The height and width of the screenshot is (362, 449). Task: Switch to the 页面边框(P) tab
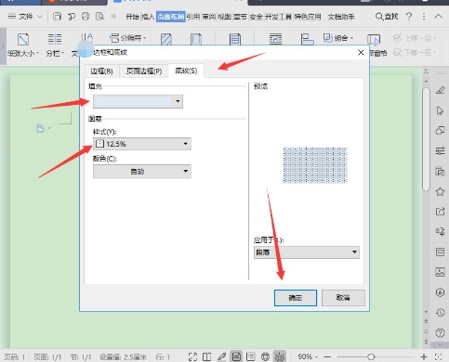pos(144,71)
